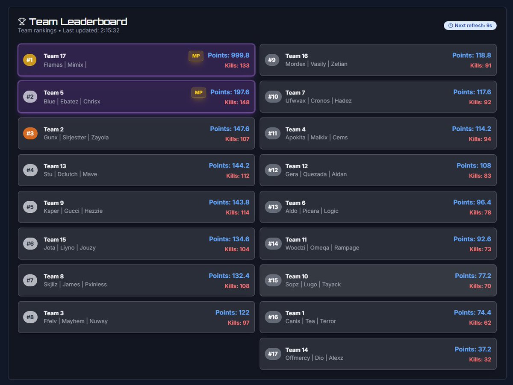
Task: Click the MP badge on Team 5
Action: 198,93
